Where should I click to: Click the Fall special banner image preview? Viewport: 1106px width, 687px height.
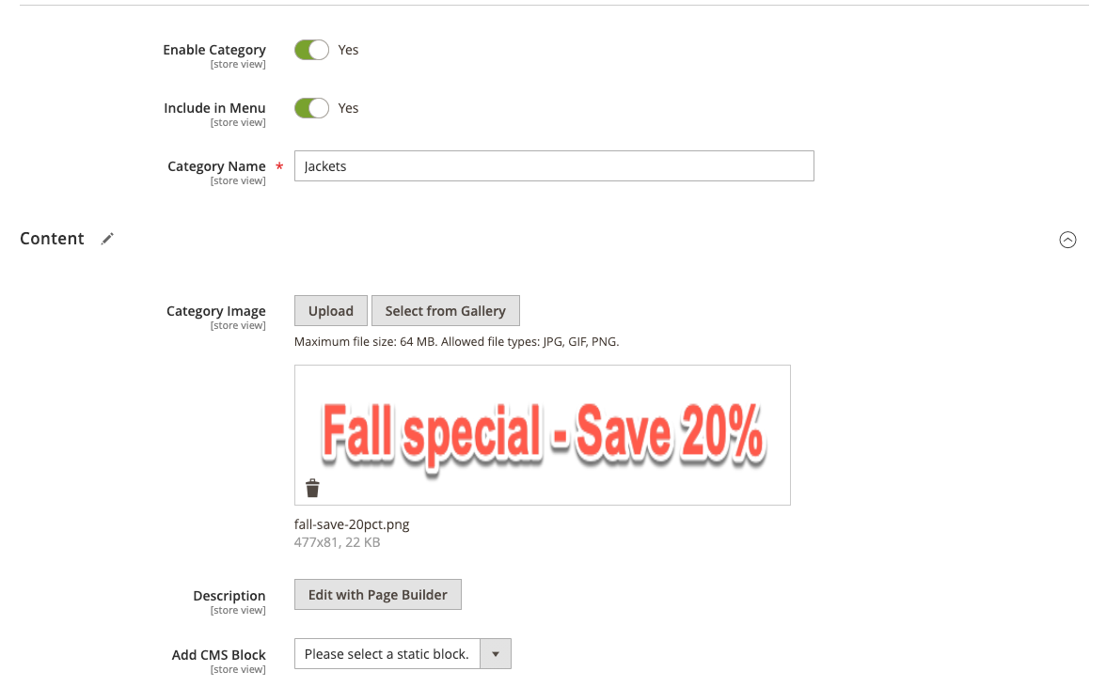(x=543, y=434)
